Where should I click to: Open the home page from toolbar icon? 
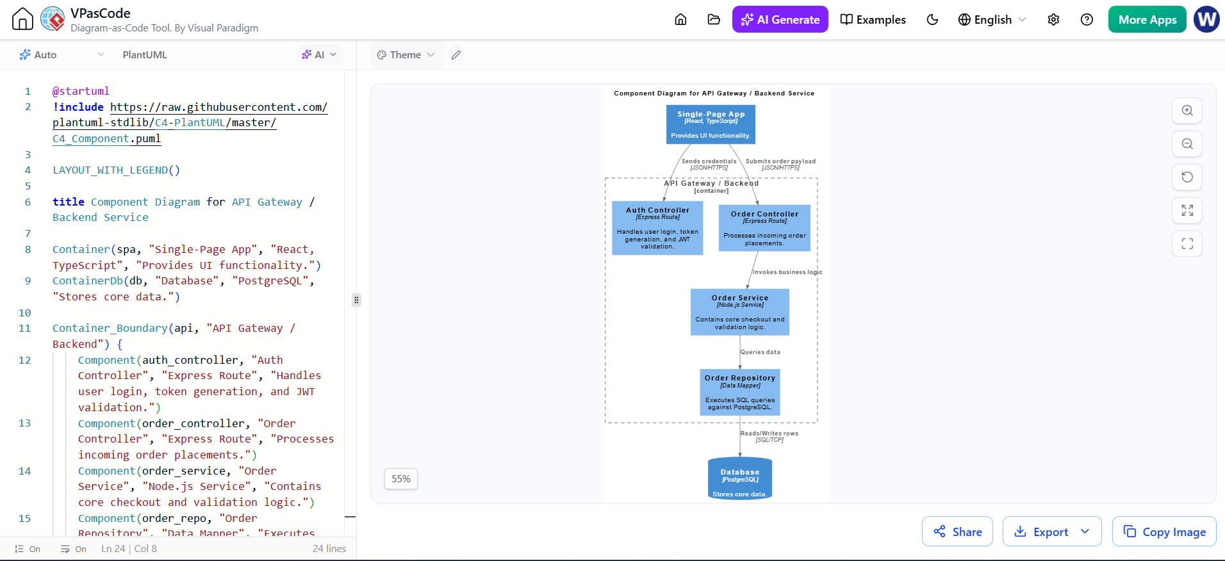pos(680,19)
